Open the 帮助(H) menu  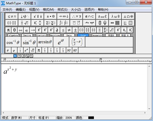pos(103,10)
